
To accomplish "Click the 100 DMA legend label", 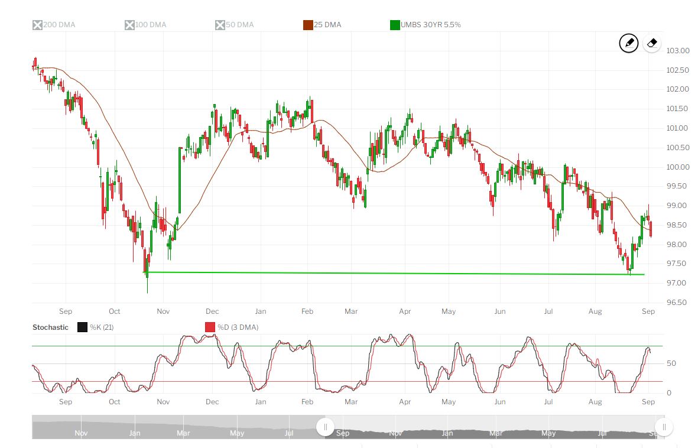I will point(151,25).
